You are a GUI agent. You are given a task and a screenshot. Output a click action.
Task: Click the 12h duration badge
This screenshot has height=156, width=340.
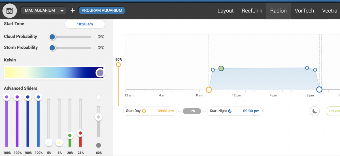pos(192,111)
